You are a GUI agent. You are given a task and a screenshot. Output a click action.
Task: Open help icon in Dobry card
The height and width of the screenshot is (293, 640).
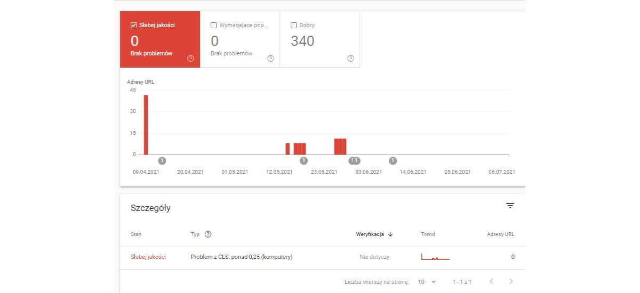[x=350, y=59]
